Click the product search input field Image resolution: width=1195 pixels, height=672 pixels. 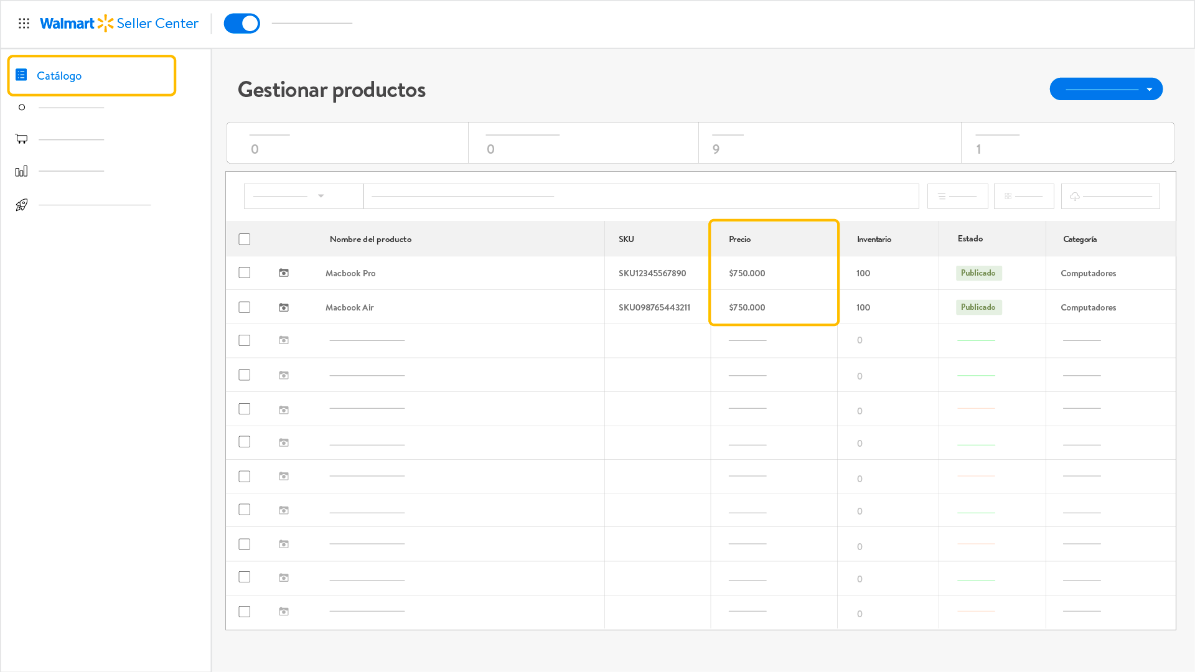pyautogui.click(x=641, y=196)
